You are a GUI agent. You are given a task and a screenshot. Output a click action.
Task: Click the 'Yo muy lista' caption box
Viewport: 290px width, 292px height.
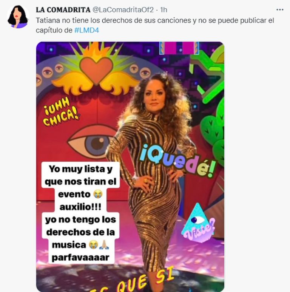click(x=80, y=175)
